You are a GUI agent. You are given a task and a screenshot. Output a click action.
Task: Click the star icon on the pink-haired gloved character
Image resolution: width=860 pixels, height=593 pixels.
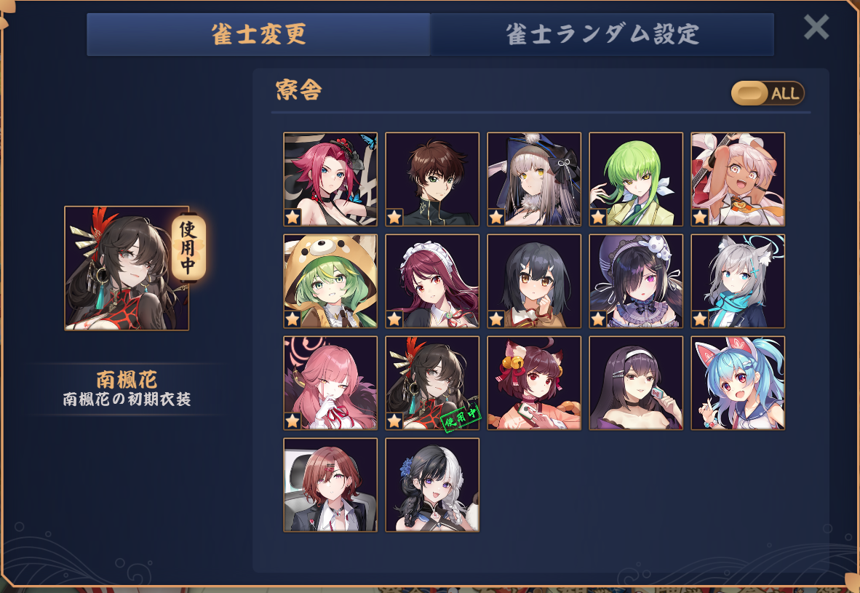[x=292, y=421]
